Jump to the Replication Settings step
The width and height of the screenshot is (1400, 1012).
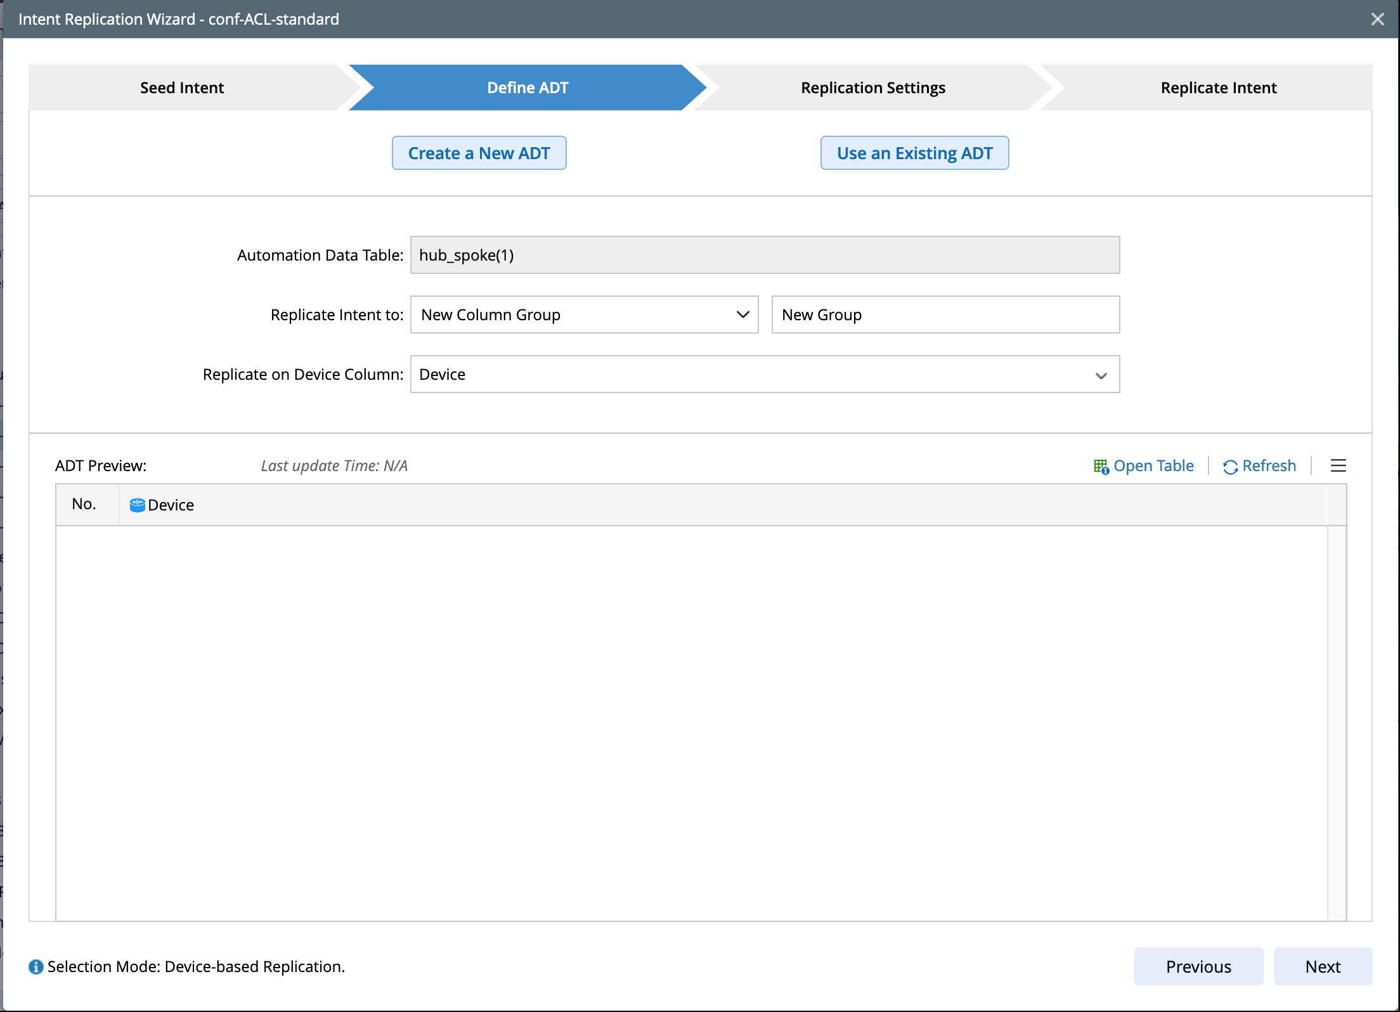[x=872, y=88]
